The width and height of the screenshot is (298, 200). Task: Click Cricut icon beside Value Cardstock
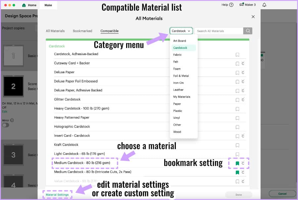[x=243, y=181]
